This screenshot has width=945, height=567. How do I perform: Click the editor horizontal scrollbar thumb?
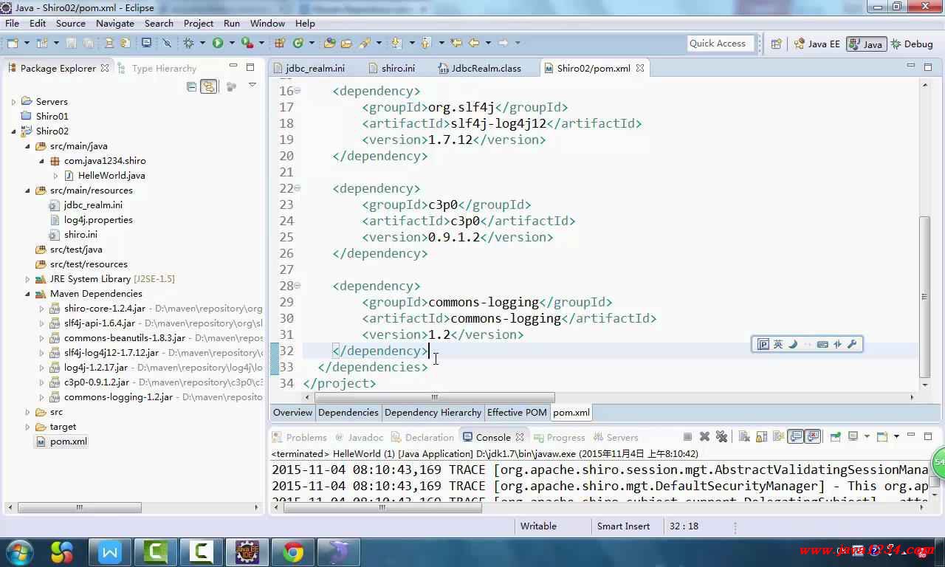[x=434, y=396]
